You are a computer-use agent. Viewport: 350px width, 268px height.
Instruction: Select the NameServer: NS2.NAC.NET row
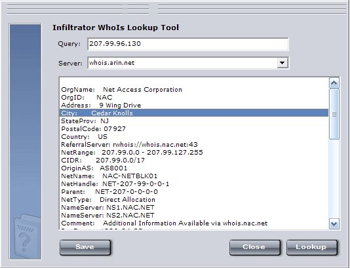pos(195,216)
